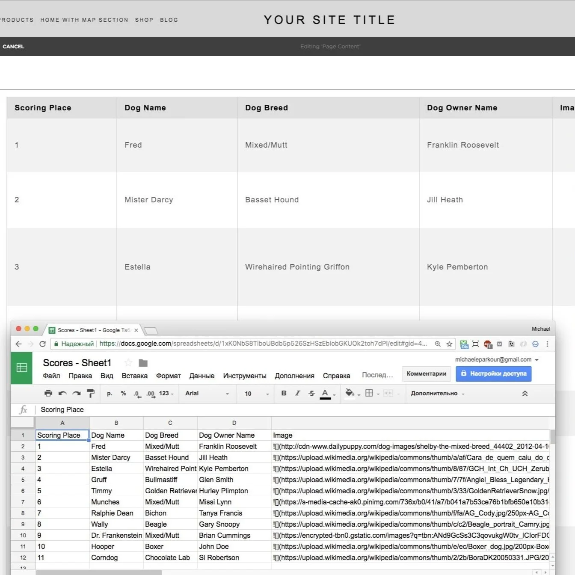Image resolution: width=575 pixels, height=575 pixels.
Task: Format selected cells as percent
Action: [x=123, y=393]
